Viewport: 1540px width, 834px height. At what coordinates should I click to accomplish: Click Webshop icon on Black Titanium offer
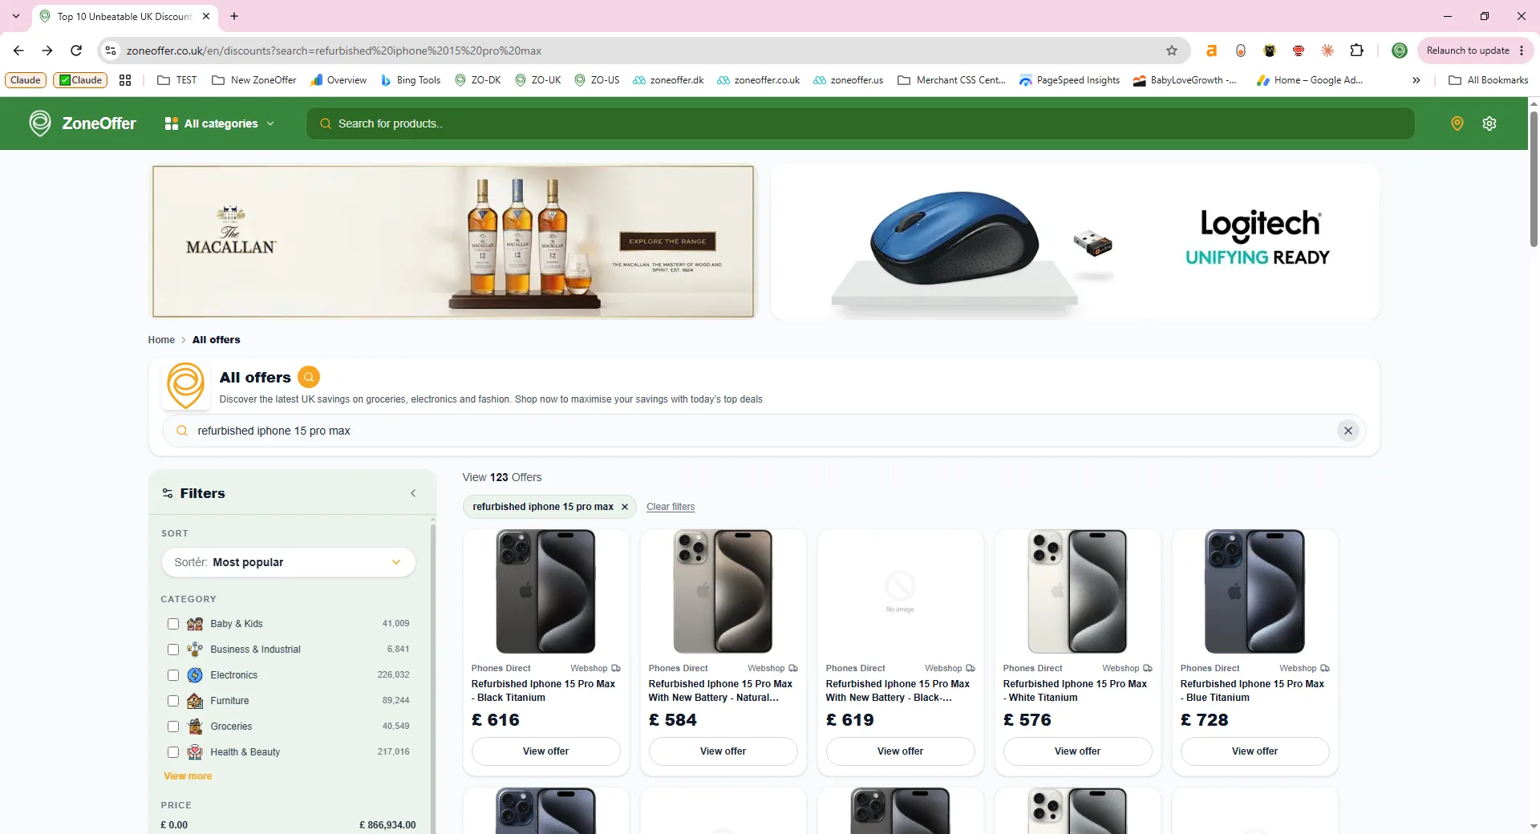click(x=616, y=668)
